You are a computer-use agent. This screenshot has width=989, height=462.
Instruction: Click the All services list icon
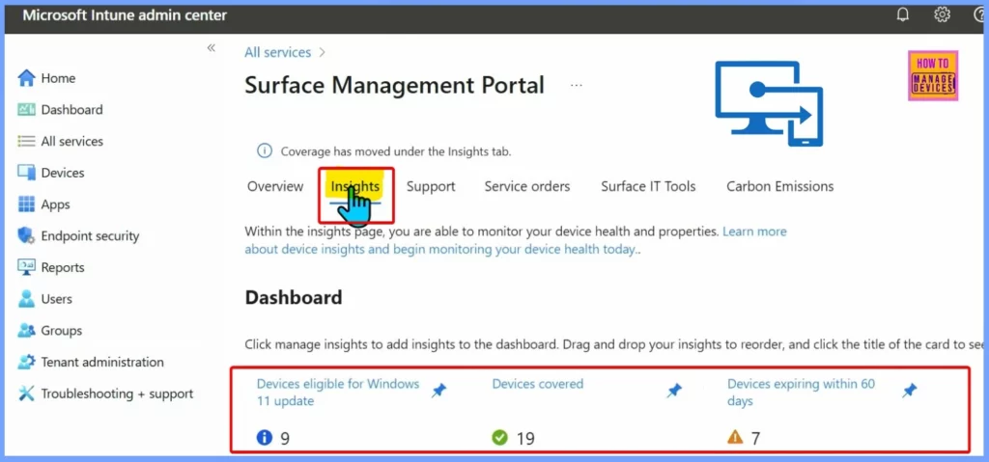click(26, 141)
